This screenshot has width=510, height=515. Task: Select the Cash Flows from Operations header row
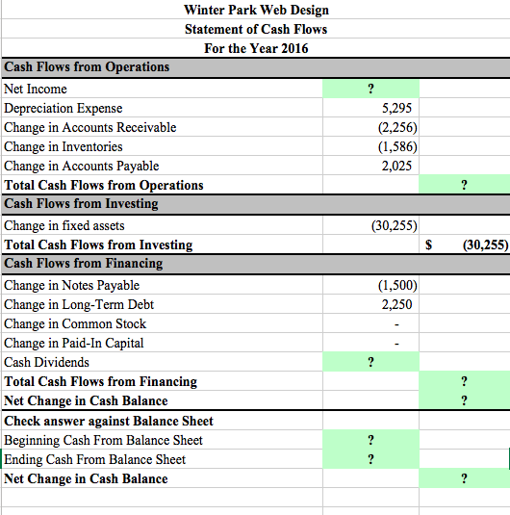256,67
